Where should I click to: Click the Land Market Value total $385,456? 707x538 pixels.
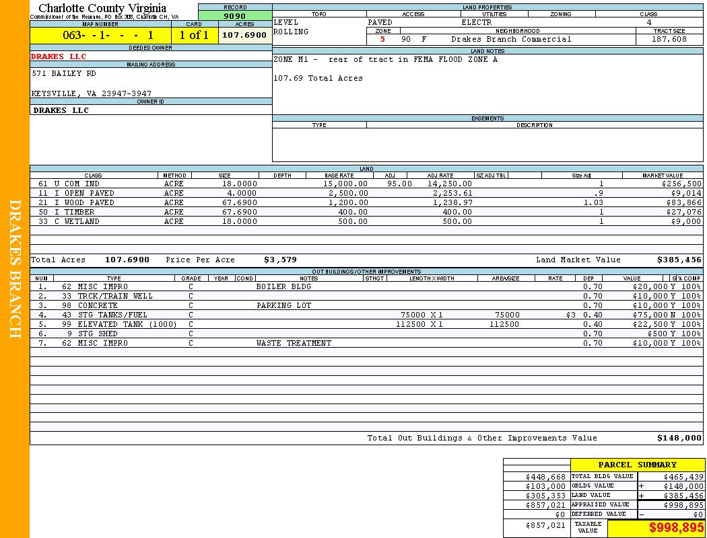pyautogui.click(x=679, y=260)
